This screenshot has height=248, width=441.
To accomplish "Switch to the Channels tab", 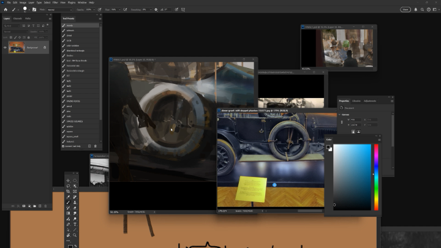I will pyautogui.click(x=17, y=18).
